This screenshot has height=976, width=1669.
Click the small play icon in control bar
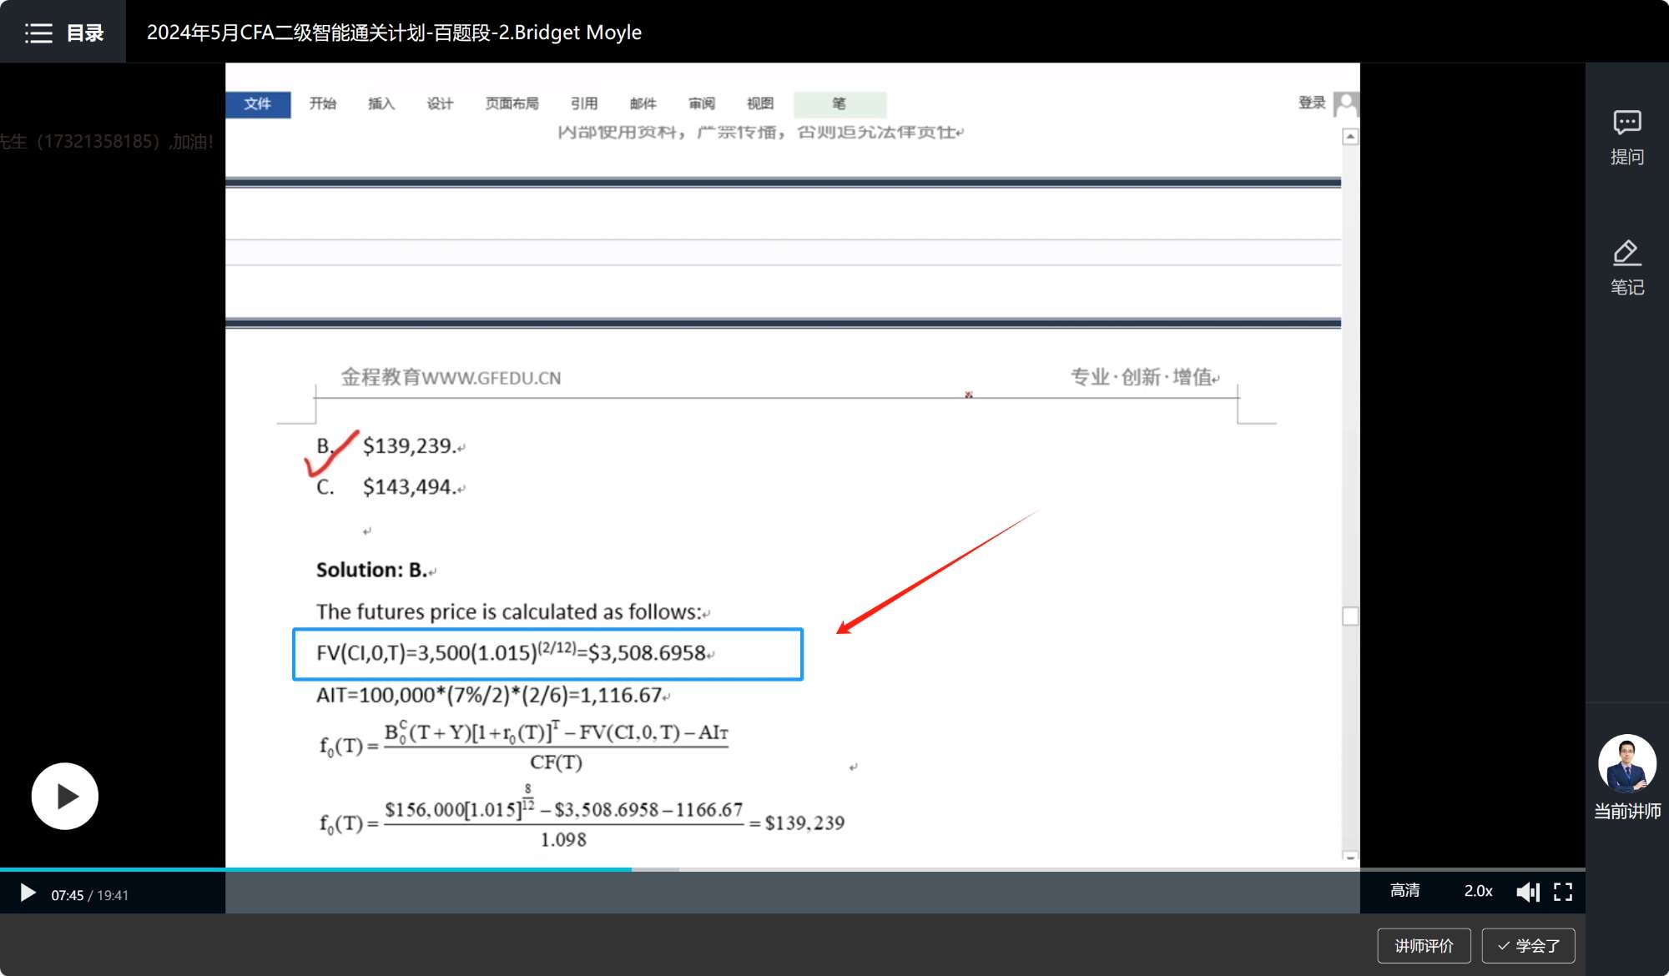(x=28, y=893)
